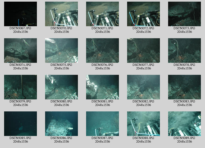Click the DSCN5071.JPG filename text

(x=102, y=28)
